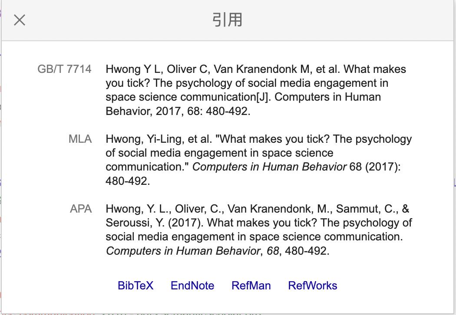Click page range ending the MLA citation
This screenshot has width=456, height=315.
point(127,180)
